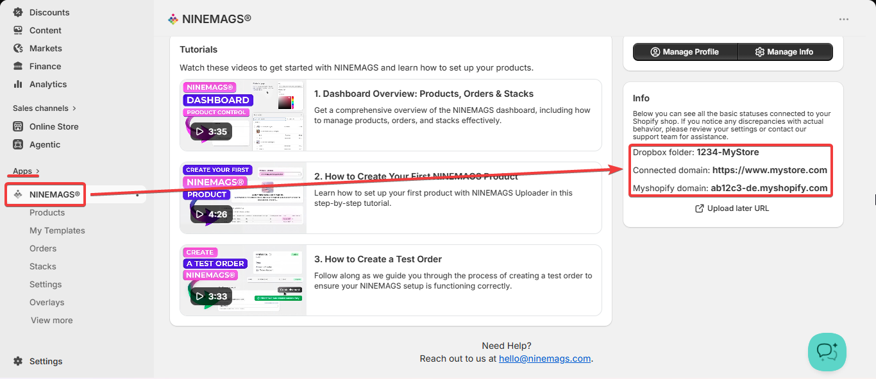Click the bottom Settings gear icon
The image size is (876, 379).
(18, 361)
